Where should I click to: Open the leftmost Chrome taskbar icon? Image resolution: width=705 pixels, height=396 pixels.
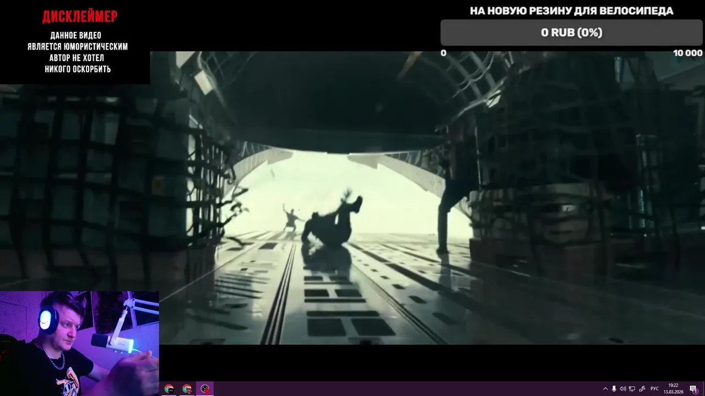click(169, 389)
